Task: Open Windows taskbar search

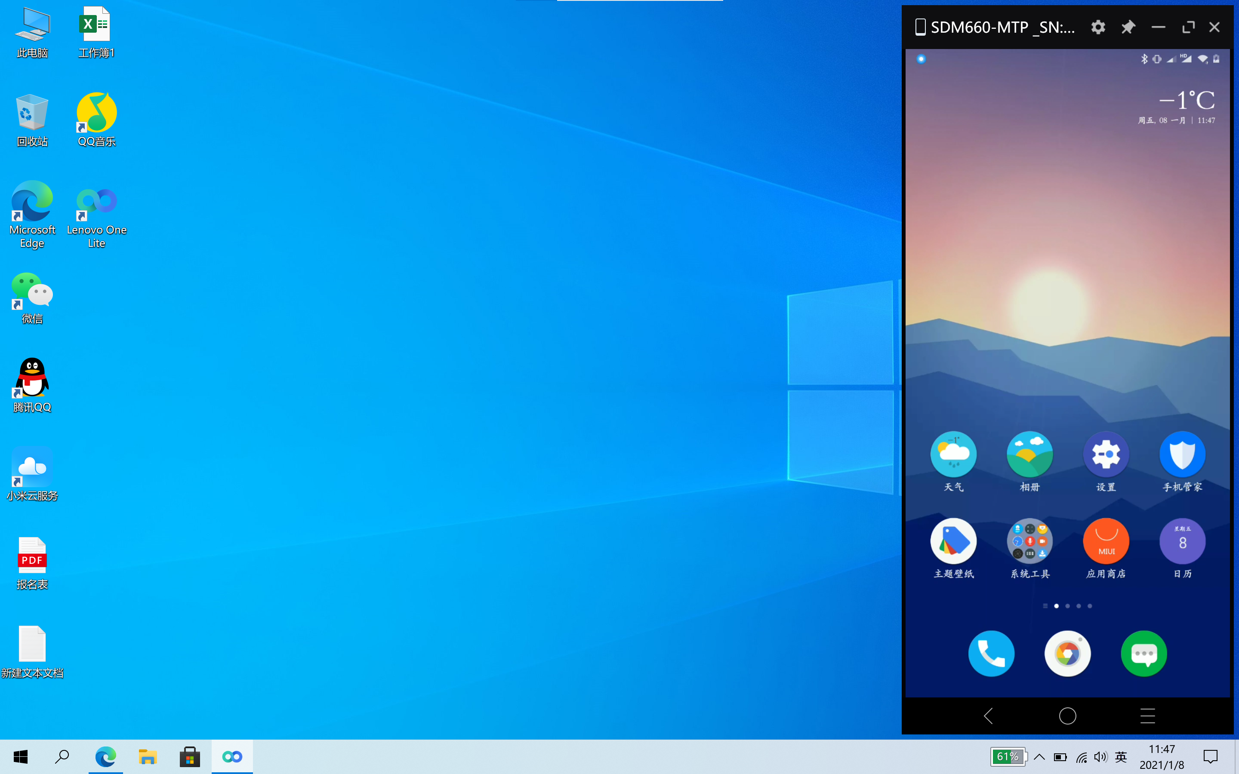Action: [62, 757]
